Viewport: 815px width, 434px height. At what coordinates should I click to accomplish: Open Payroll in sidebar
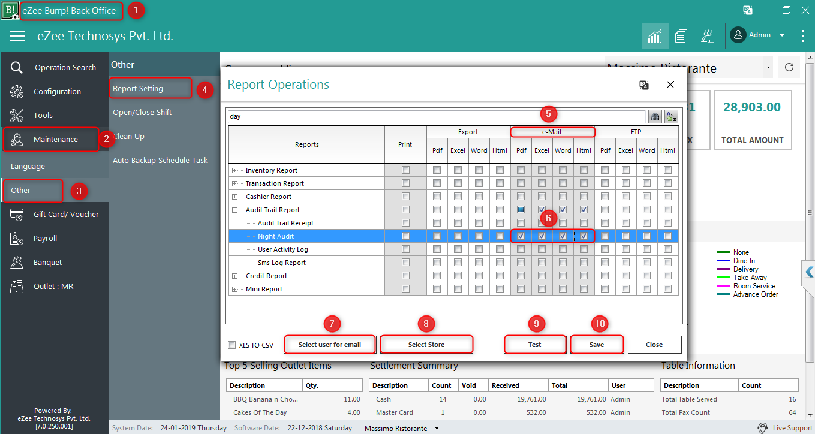coord(45,239)
